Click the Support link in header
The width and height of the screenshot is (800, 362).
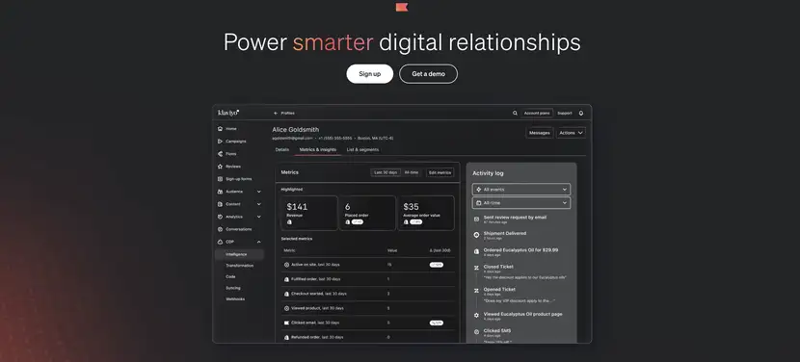click(564, 114)
